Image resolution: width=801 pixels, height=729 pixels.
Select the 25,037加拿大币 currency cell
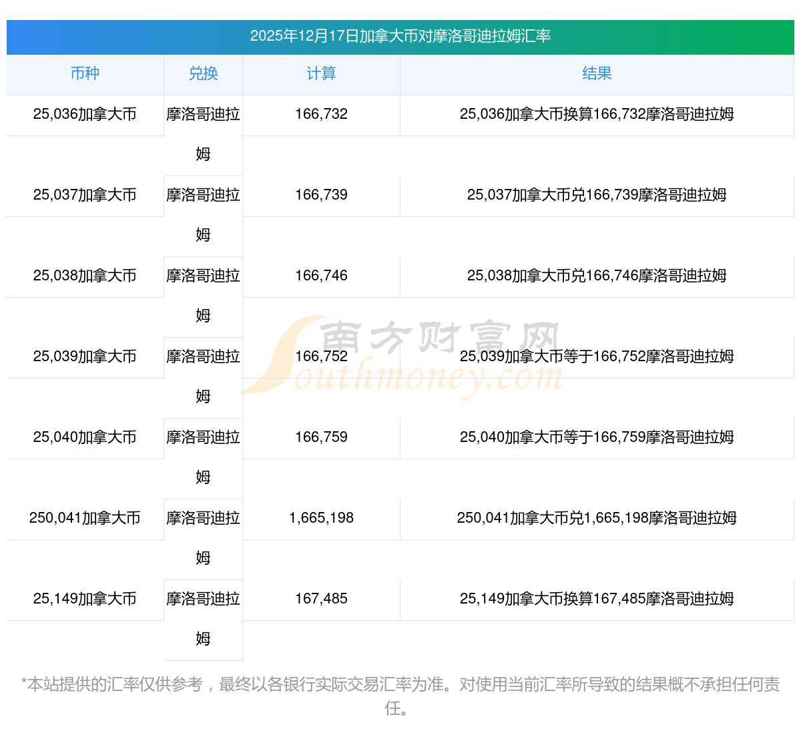pyautogui.click(x=85, y=195)
